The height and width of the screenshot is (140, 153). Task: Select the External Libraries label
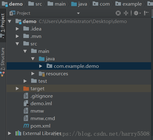tap(42, 133)
